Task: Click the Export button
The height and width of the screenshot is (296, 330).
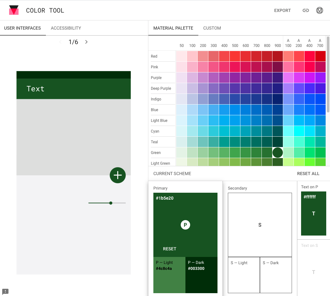Action: pos(282,10)
